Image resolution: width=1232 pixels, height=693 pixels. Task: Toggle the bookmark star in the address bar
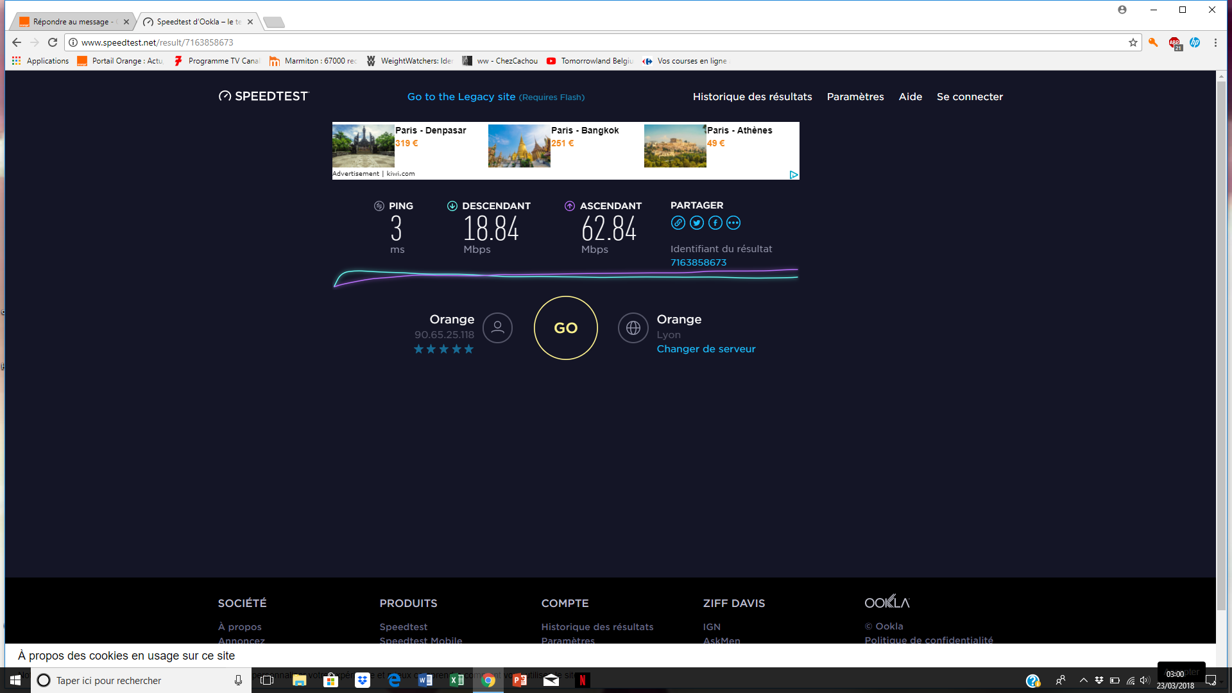tap(1132, 42)
